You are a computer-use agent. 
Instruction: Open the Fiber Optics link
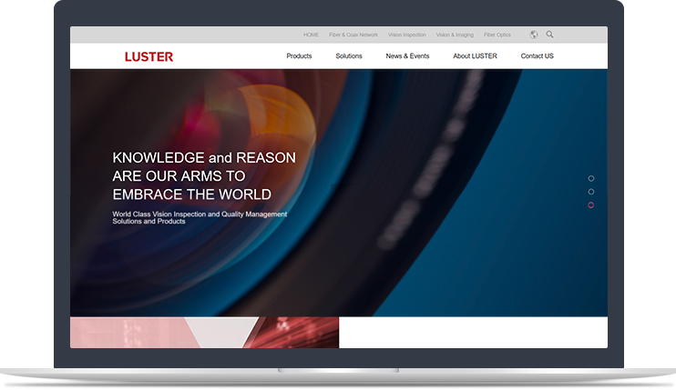(497, 35)
